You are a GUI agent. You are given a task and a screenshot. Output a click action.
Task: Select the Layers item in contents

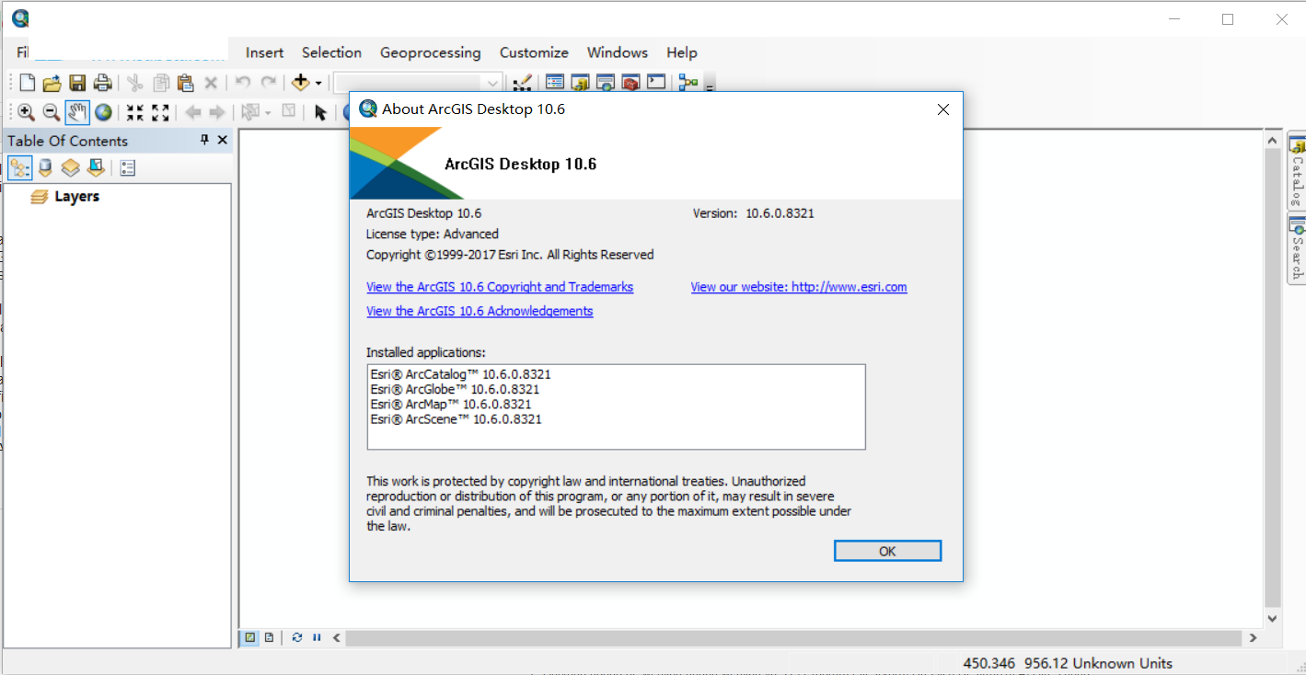point(76,196)
